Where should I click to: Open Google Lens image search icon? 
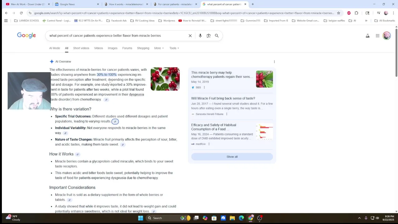(209, 35)
